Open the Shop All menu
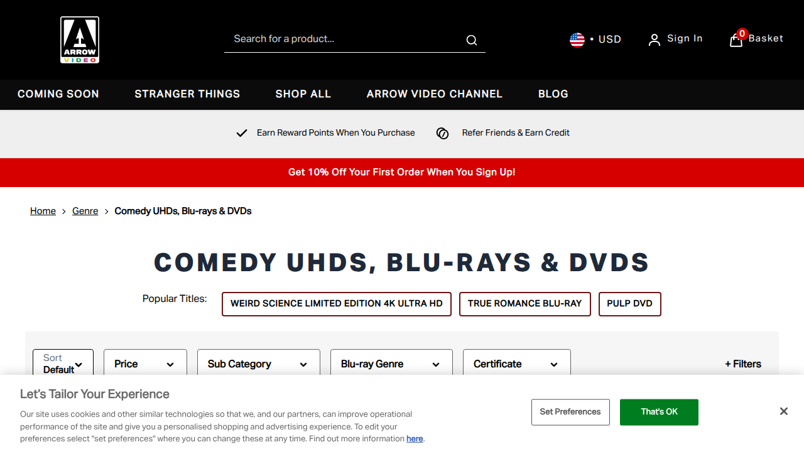This screenshot has width=804, height=452. (303, 94)
